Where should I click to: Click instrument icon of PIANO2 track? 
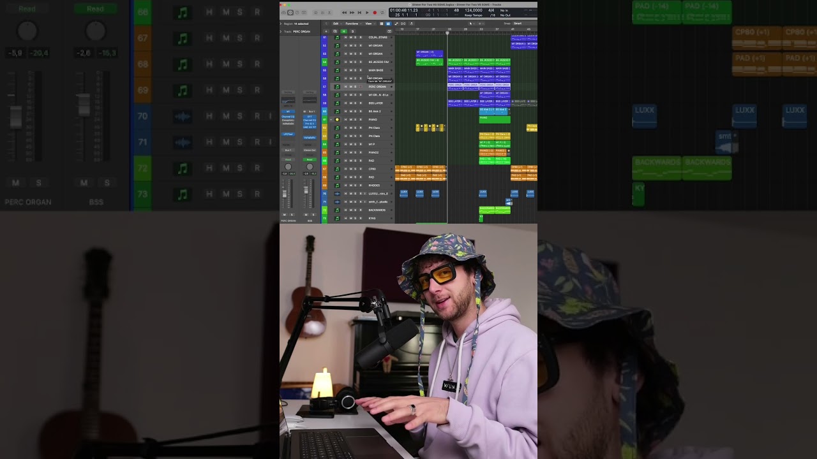coord(337,152)
